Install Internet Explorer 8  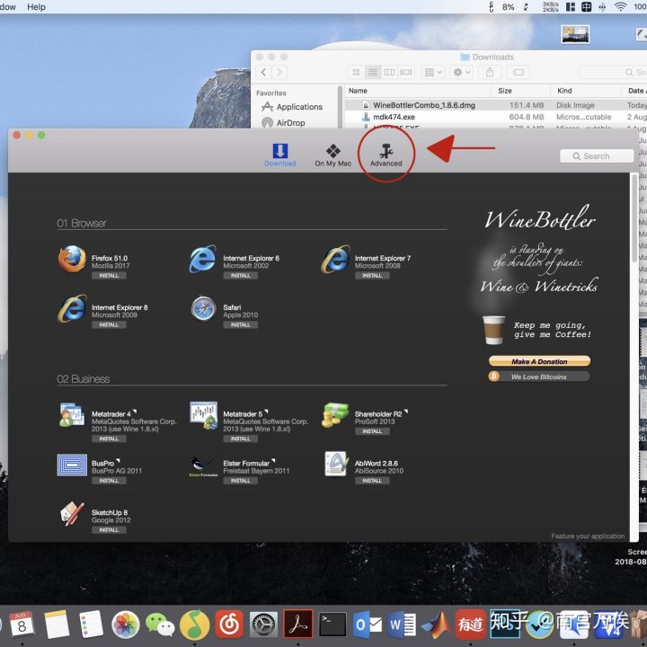point(109,325)
